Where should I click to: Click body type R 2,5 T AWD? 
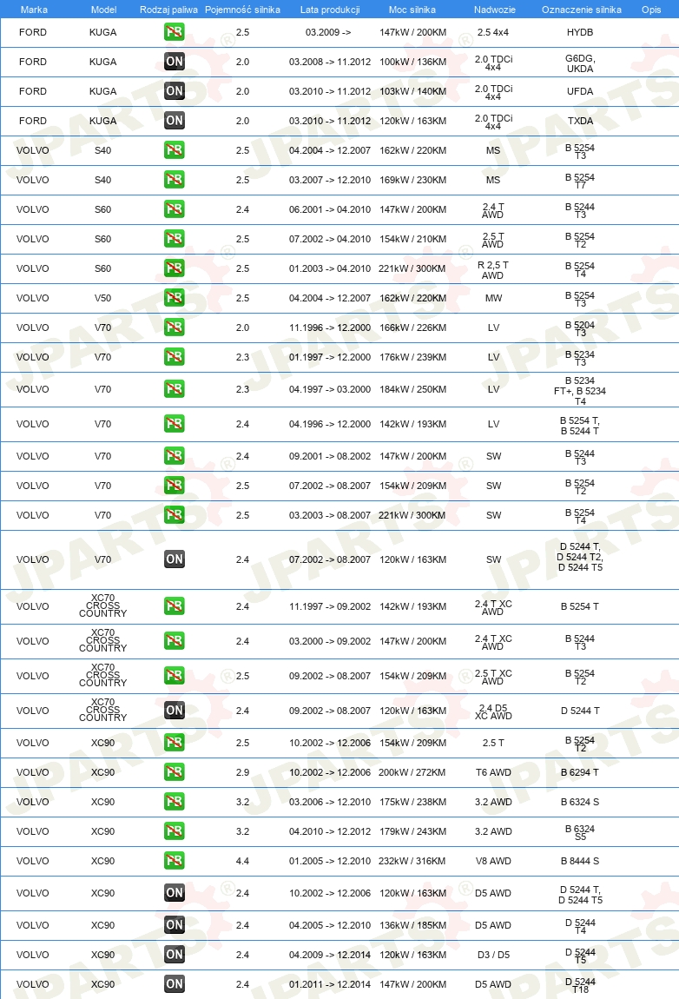point(493,270)
